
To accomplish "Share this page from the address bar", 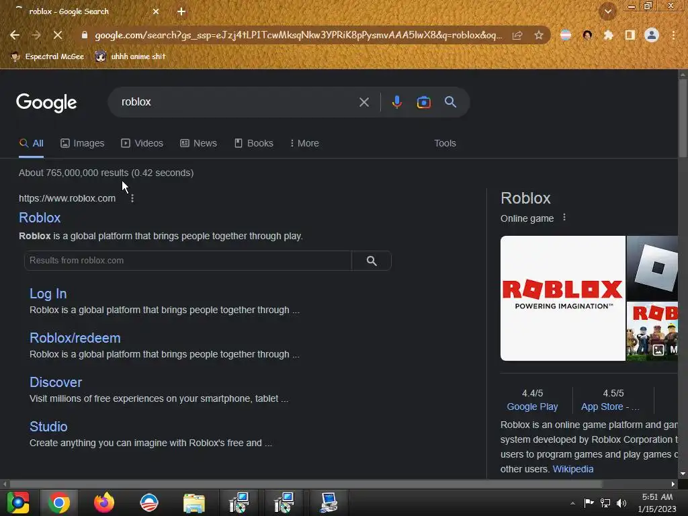I will pyautogui.click(x=517, y=35).
